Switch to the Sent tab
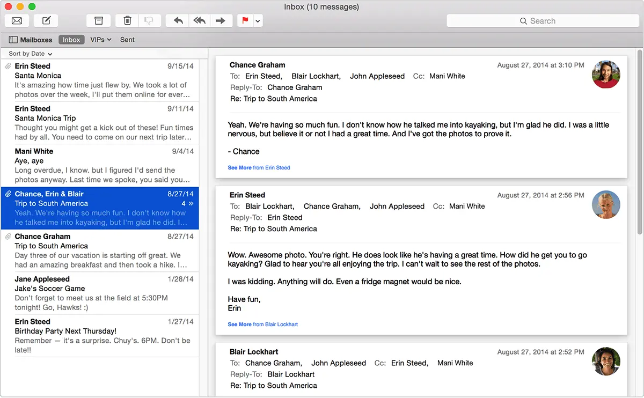The height and width of the screenshot is (398, 644). [x=127, y=39]
